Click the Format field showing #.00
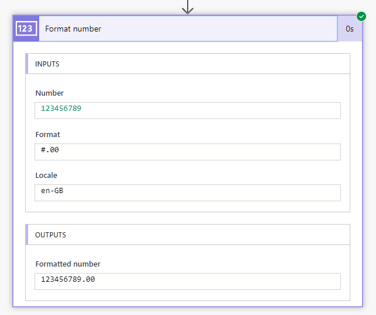The image size is (376, 315). click(188, 152)
